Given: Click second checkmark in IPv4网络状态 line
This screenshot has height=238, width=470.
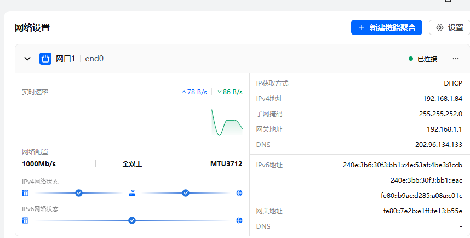Looking at the screenshot, I should click(x=186, y=193).
